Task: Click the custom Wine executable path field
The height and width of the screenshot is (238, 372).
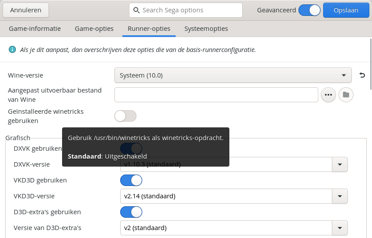Action: coord(216,95)
